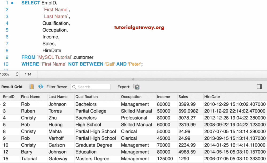Select the cell 'Gateway'
This screenshot has width=267, height=163.
click(58, 159)
